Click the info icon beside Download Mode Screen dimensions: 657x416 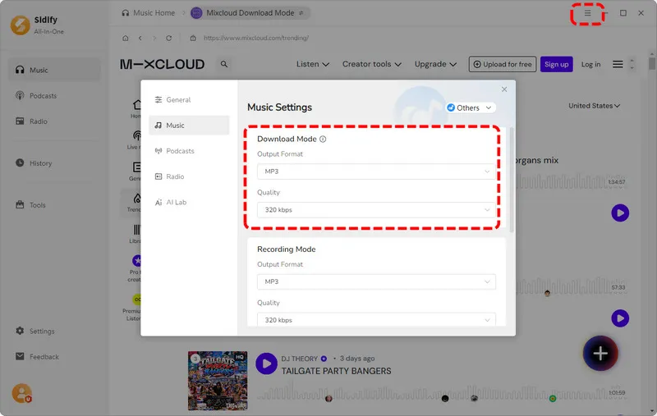(323, 139)
